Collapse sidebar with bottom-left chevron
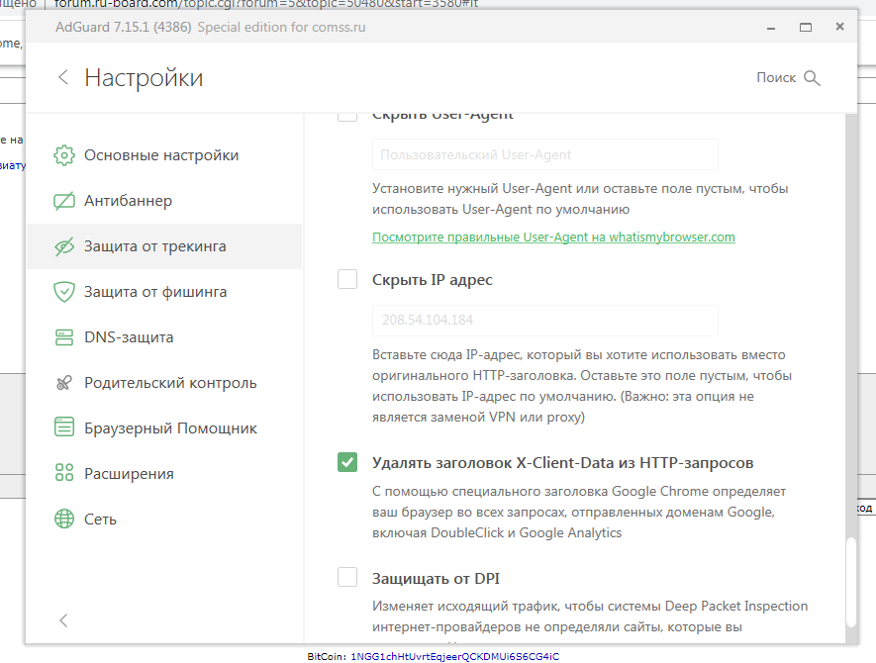This screenshot has width=876, height=663. pyautogui.click(x=63, y=620)
